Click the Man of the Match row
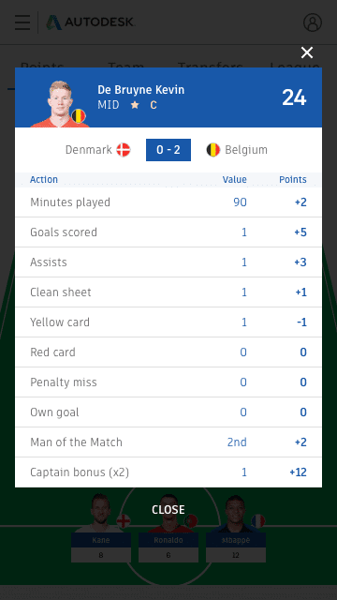The image size is (337, 600). click(168, 442)
